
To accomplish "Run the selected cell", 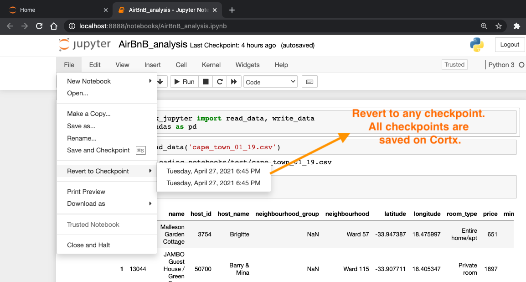I will (x=184, y=82).
